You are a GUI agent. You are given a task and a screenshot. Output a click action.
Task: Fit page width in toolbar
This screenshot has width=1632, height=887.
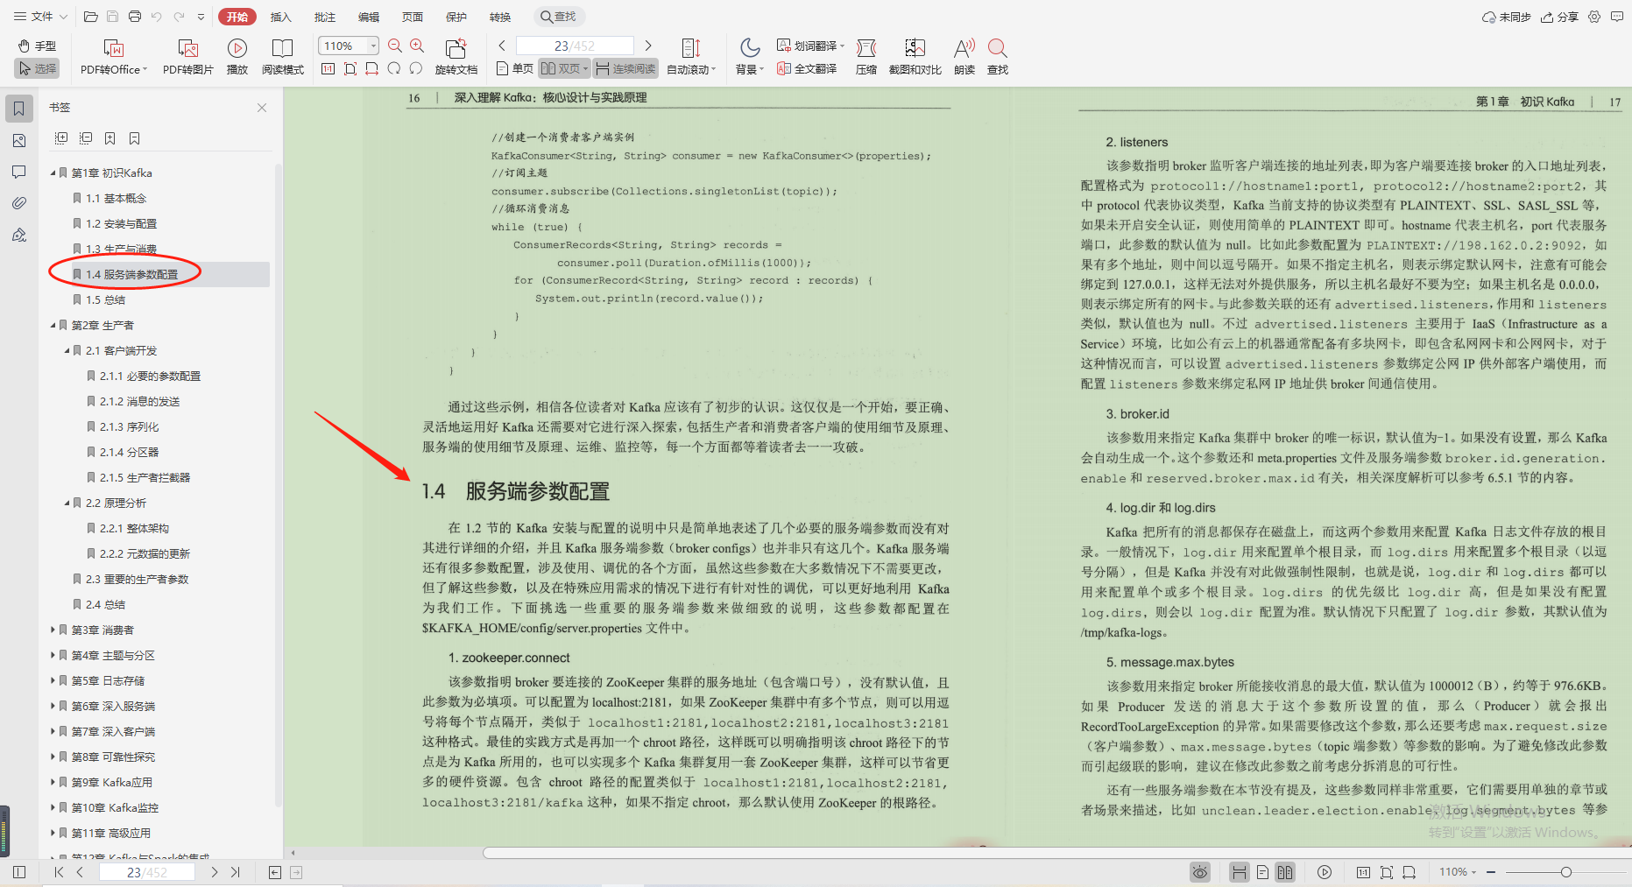pyautogui.click(x=372, y=68)
